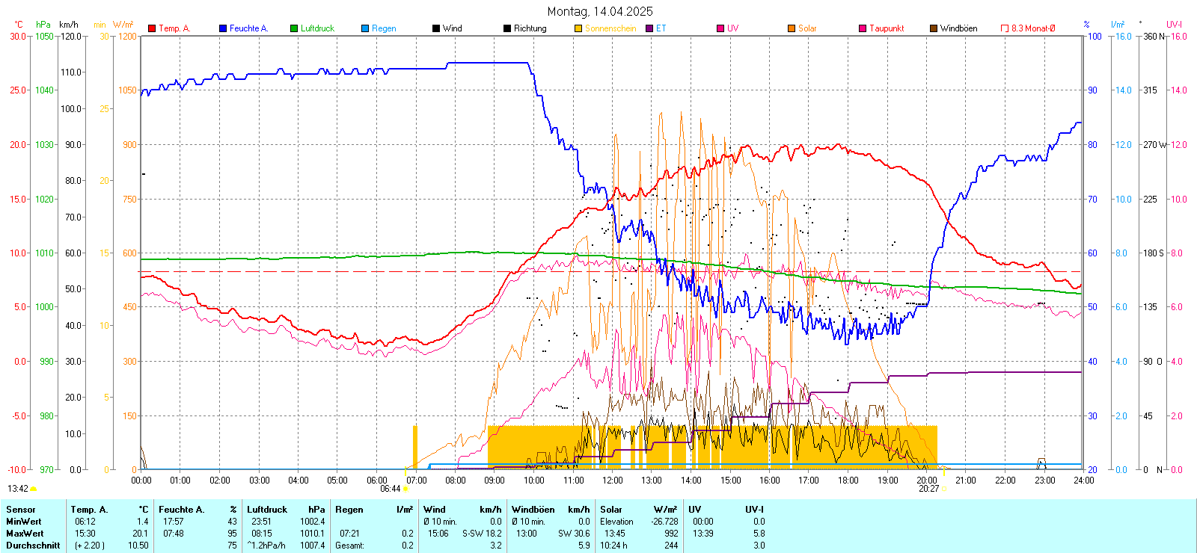Click the black Wind legend square
This screenshot has width=1197, height=553.
[436, 28]
